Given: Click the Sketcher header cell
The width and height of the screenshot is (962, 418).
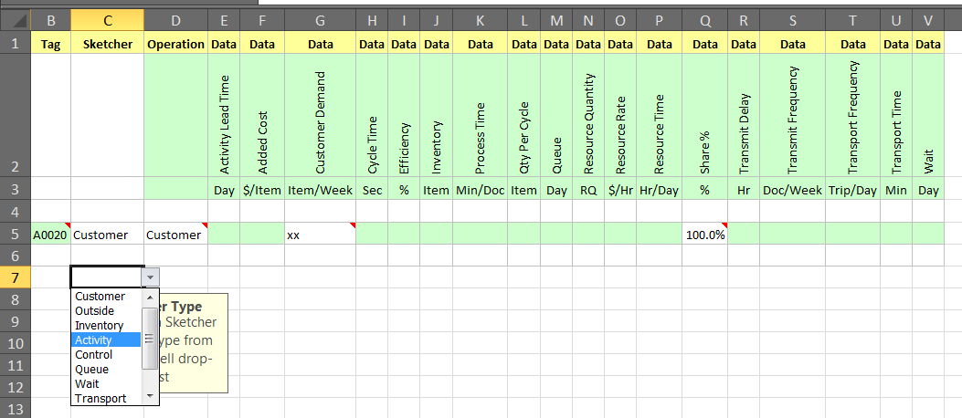Looking at the screenshot, I should (x=108, y=44).
